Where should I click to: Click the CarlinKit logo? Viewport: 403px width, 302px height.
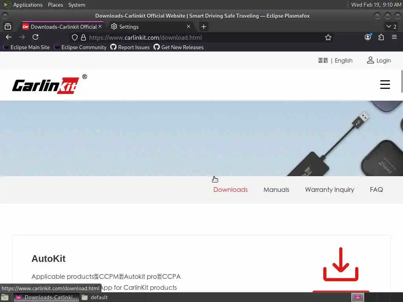click(50, 84)
